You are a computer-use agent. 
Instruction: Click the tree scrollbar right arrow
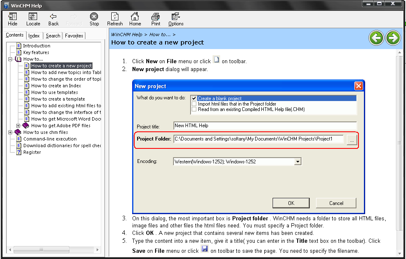coord(98,250)
